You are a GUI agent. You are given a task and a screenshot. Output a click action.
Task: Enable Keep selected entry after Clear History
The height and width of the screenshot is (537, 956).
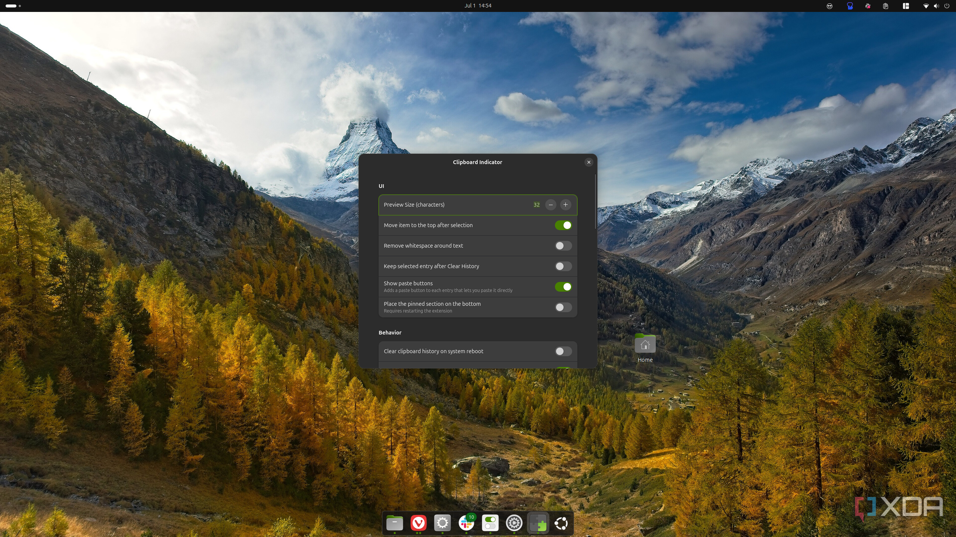563,266
